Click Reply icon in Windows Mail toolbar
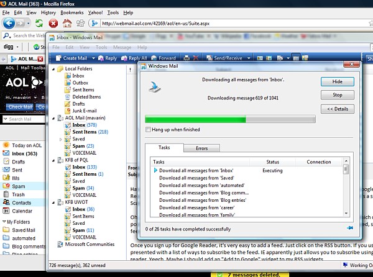 (101, 58)
